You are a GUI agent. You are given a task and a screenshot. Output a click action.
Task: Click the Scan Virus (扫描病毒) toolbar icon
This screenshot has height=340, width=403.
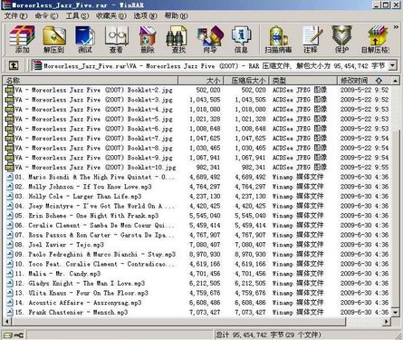278,39
